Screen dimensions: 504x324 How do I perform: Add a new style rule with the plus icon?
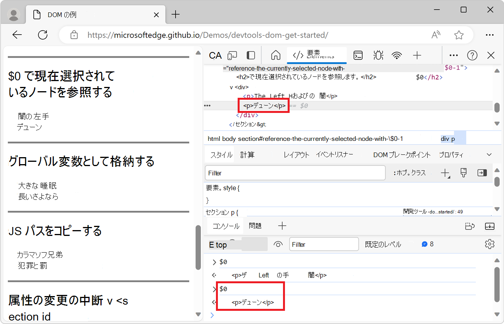[445, 172]
